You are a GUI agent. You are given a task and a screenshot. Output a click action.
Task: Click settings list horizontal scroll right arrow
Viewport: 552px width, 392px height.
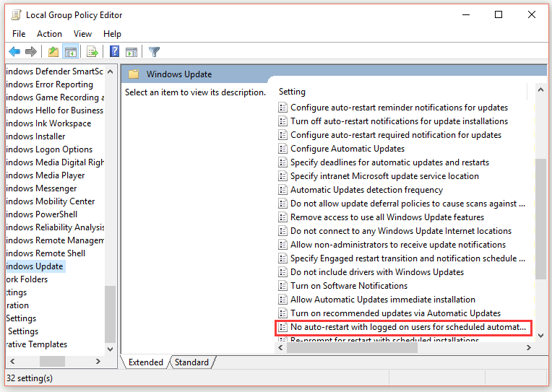click(x=528, y=348)
